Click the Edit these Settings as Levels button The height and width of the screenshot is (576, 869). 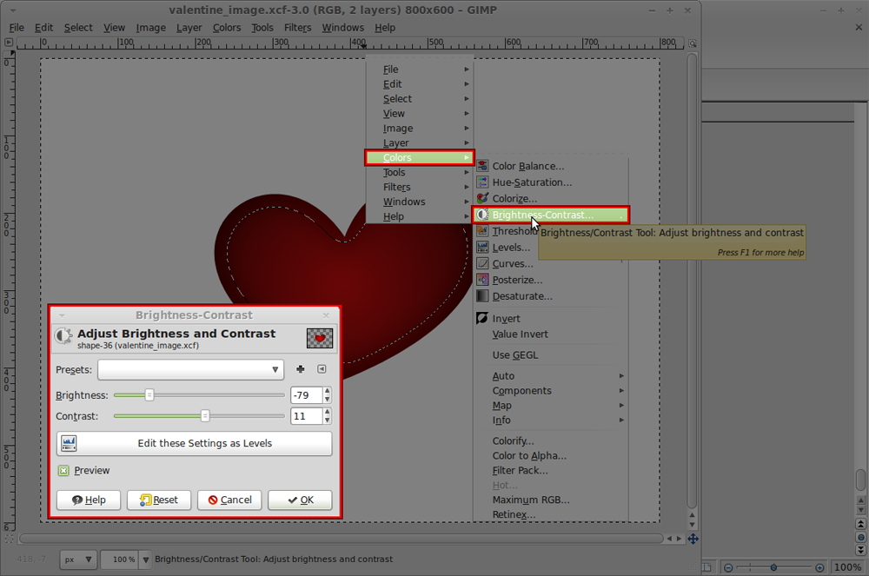pyautogui.click(x=194, y=443)
